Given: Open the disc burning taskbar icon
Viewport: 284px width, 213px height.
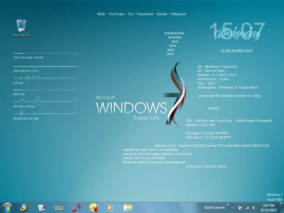Looking at the screenshot, I should 93,208.
